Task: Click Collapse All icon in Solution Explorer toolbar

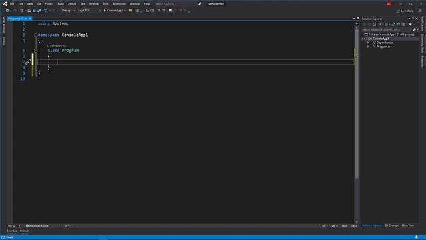Action: (399, 25)
